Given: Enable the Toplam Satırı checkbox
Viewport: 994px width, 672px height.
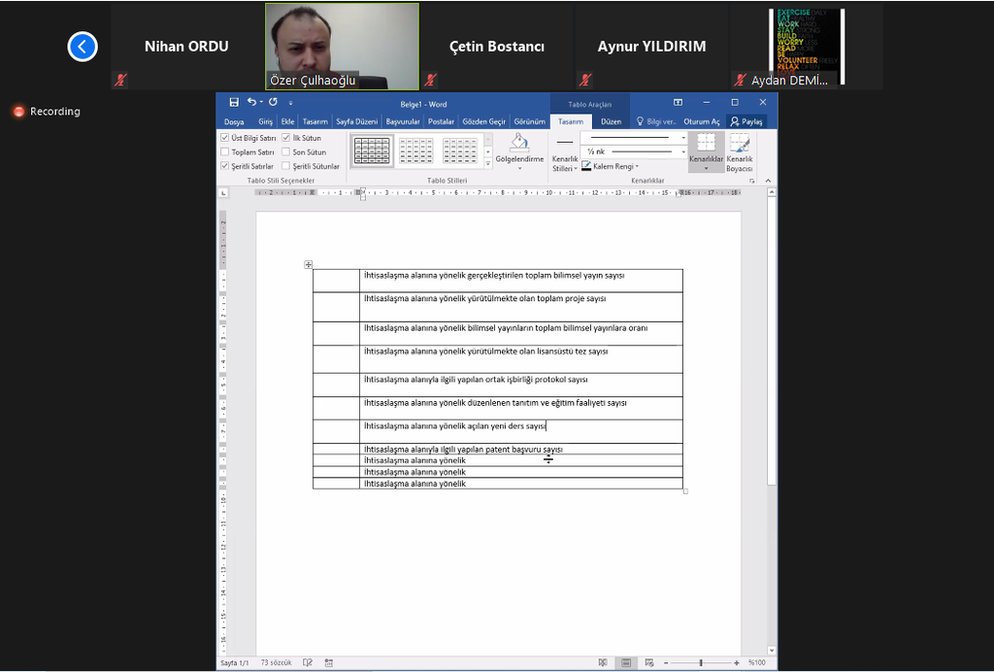Looking at the screenshot, I should tap(225, 152).
